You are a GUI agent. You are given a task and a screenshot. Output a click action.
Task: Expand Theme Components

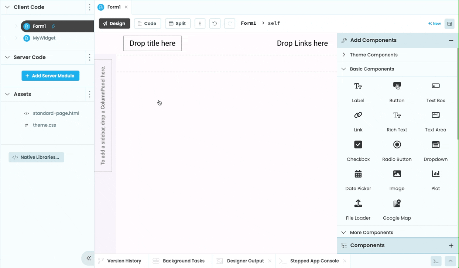pos(343,55)
